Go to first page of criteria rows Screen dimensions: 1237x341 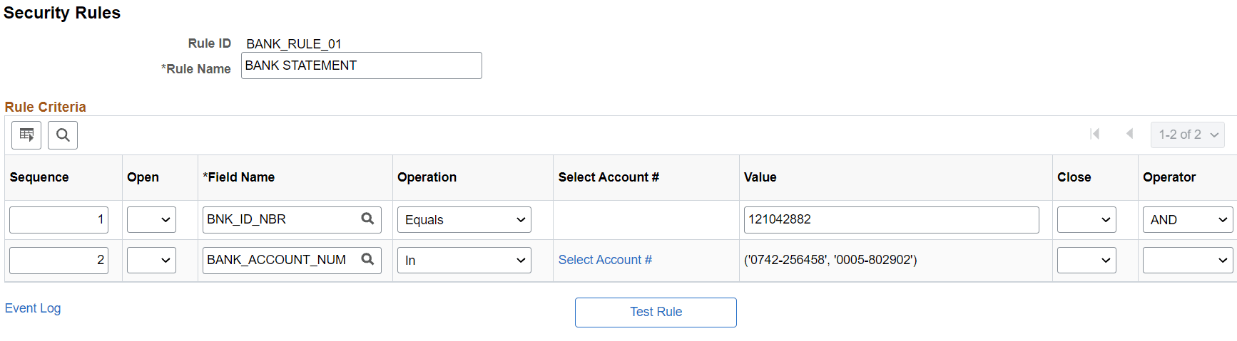[1095, 134]
